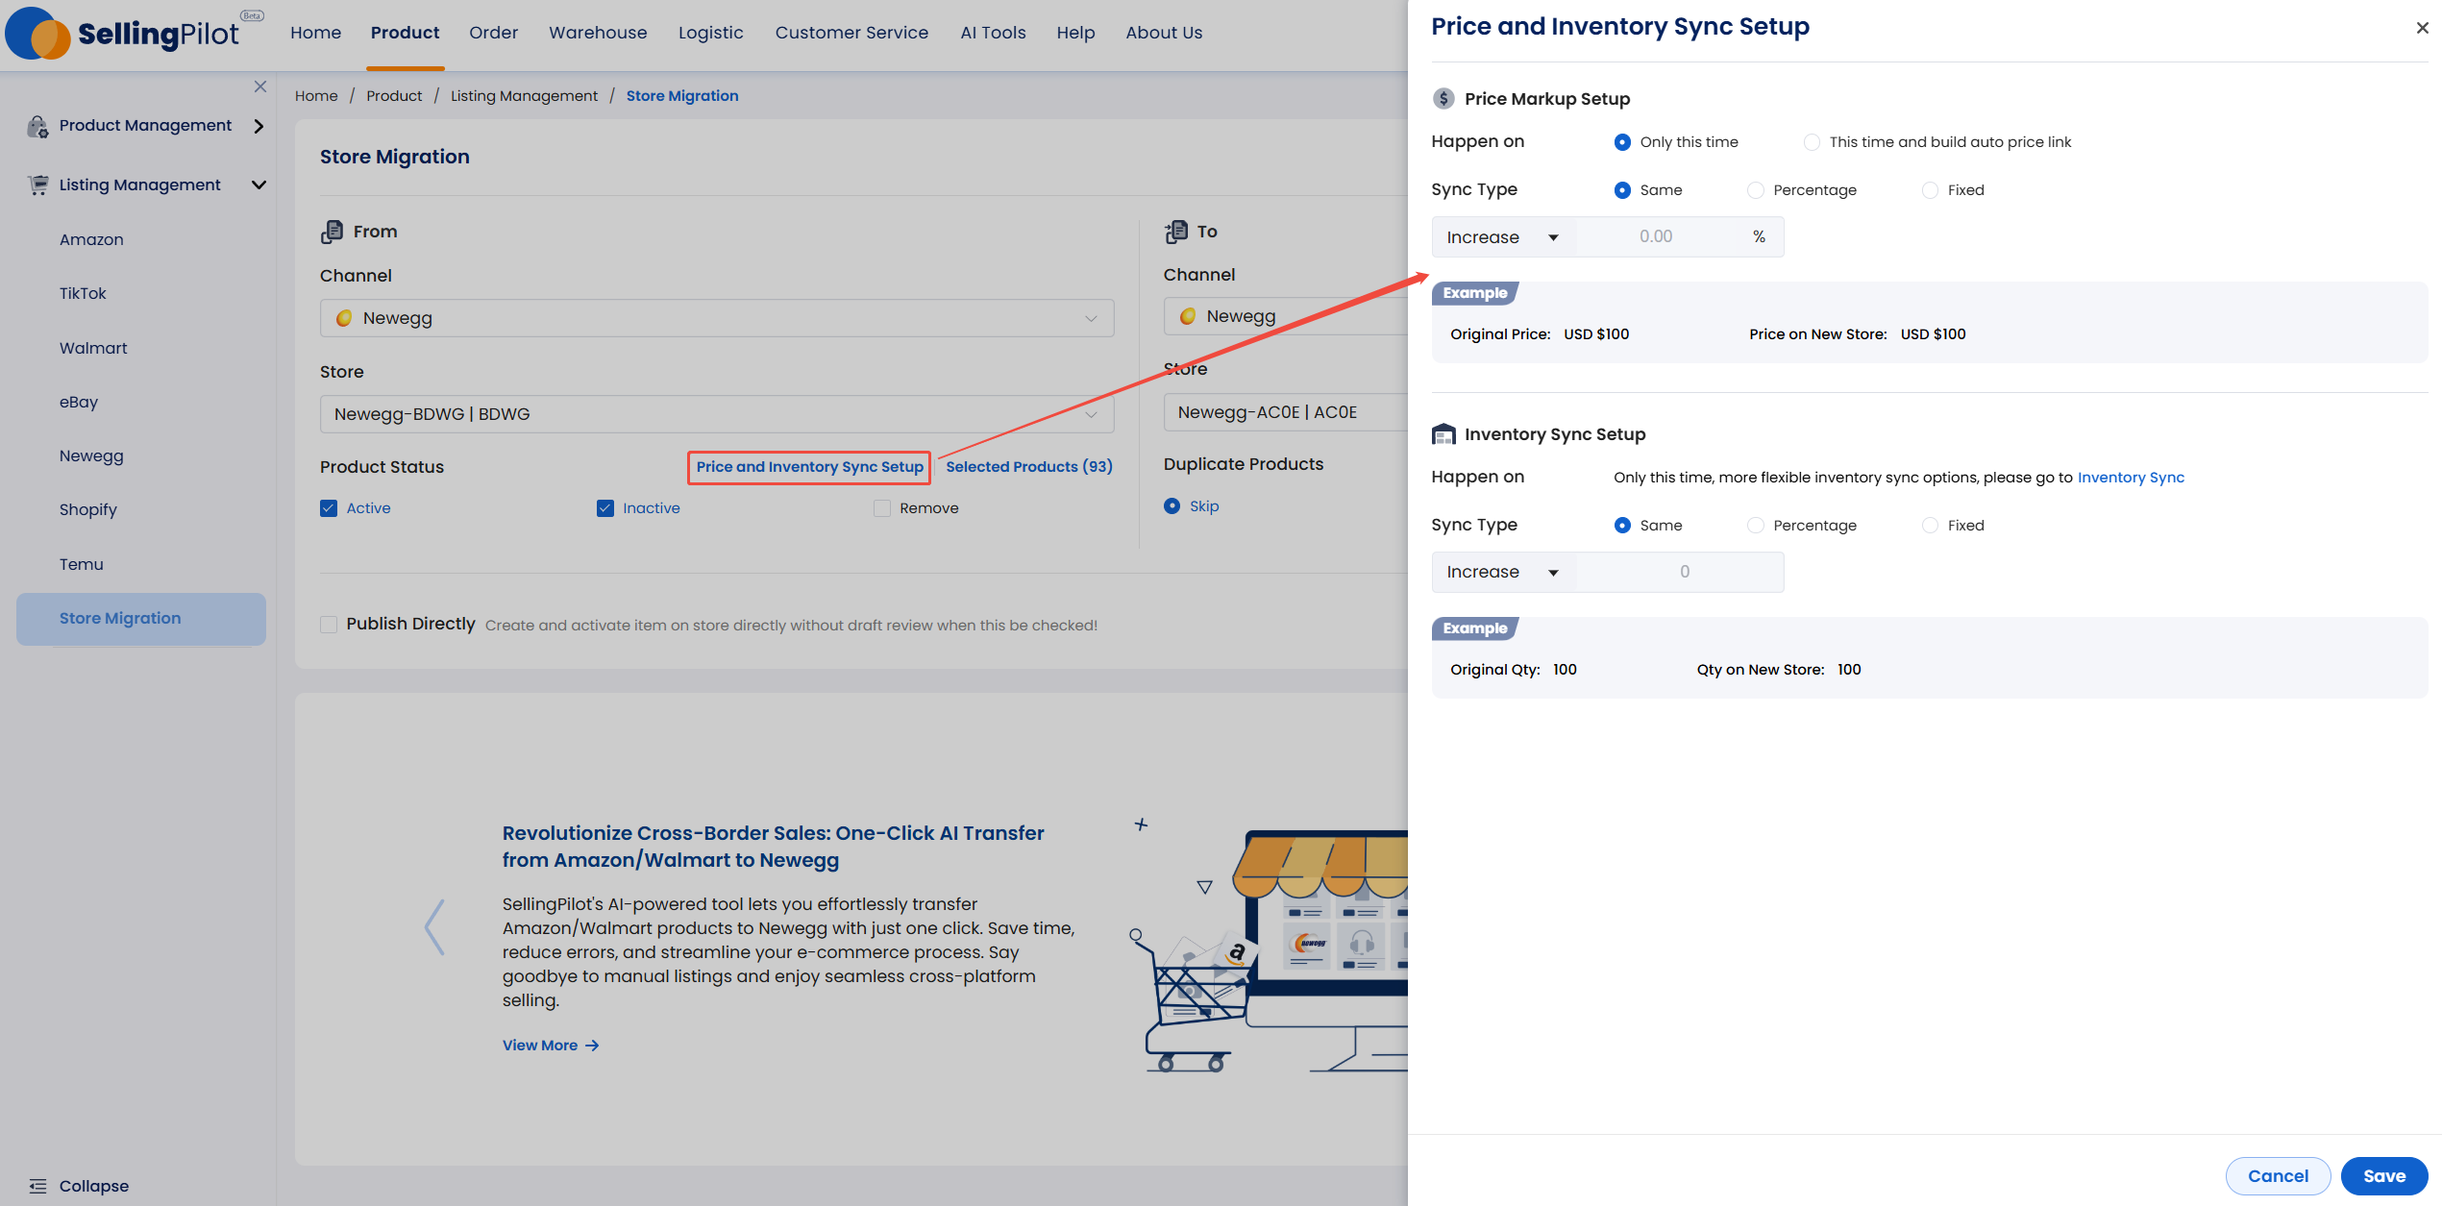This screenshot has width=2442, height=1206.
Task: Expand the Product Management menu chevron
Action: (259, 126)
